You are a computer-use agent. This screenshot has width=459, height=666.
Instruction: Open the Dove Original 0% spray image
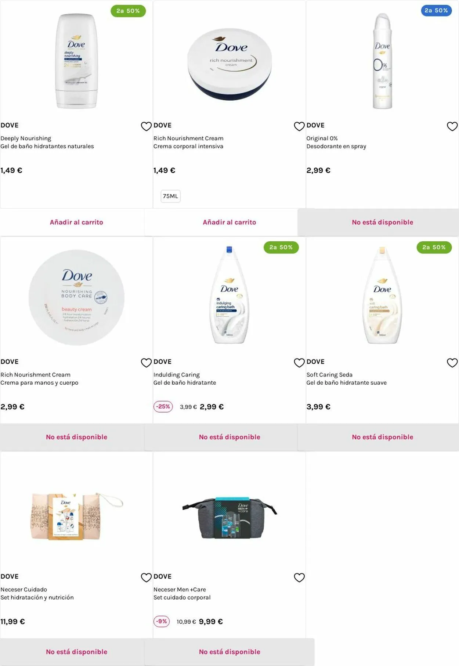click(382, 61)
